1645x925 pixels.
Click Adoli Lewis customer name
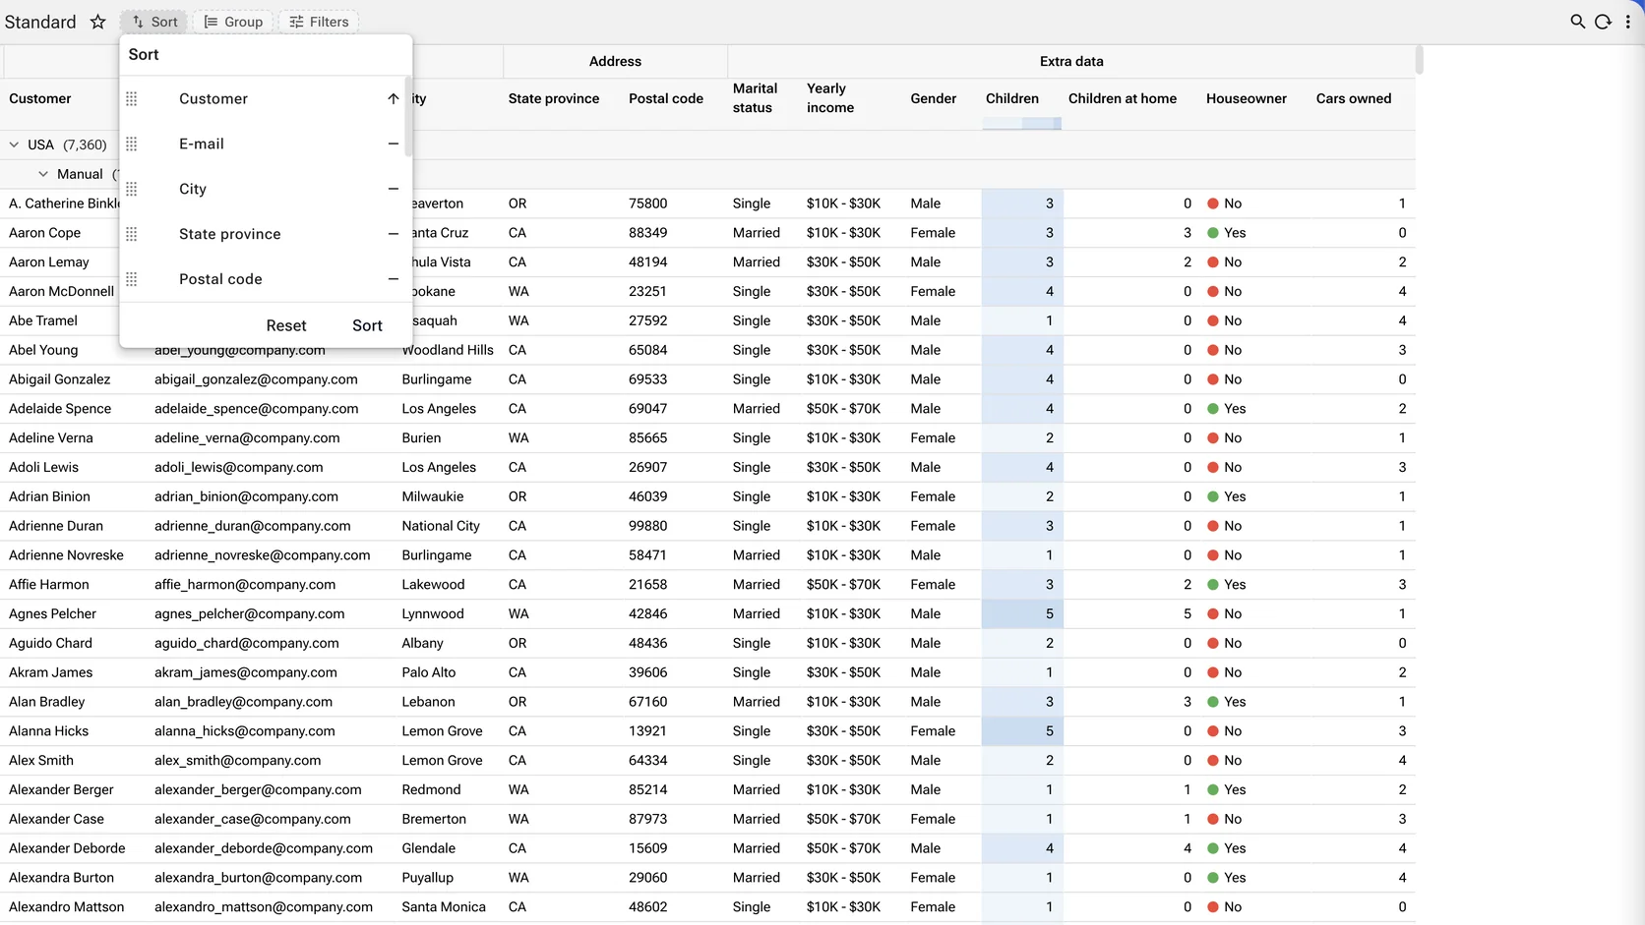43,468
